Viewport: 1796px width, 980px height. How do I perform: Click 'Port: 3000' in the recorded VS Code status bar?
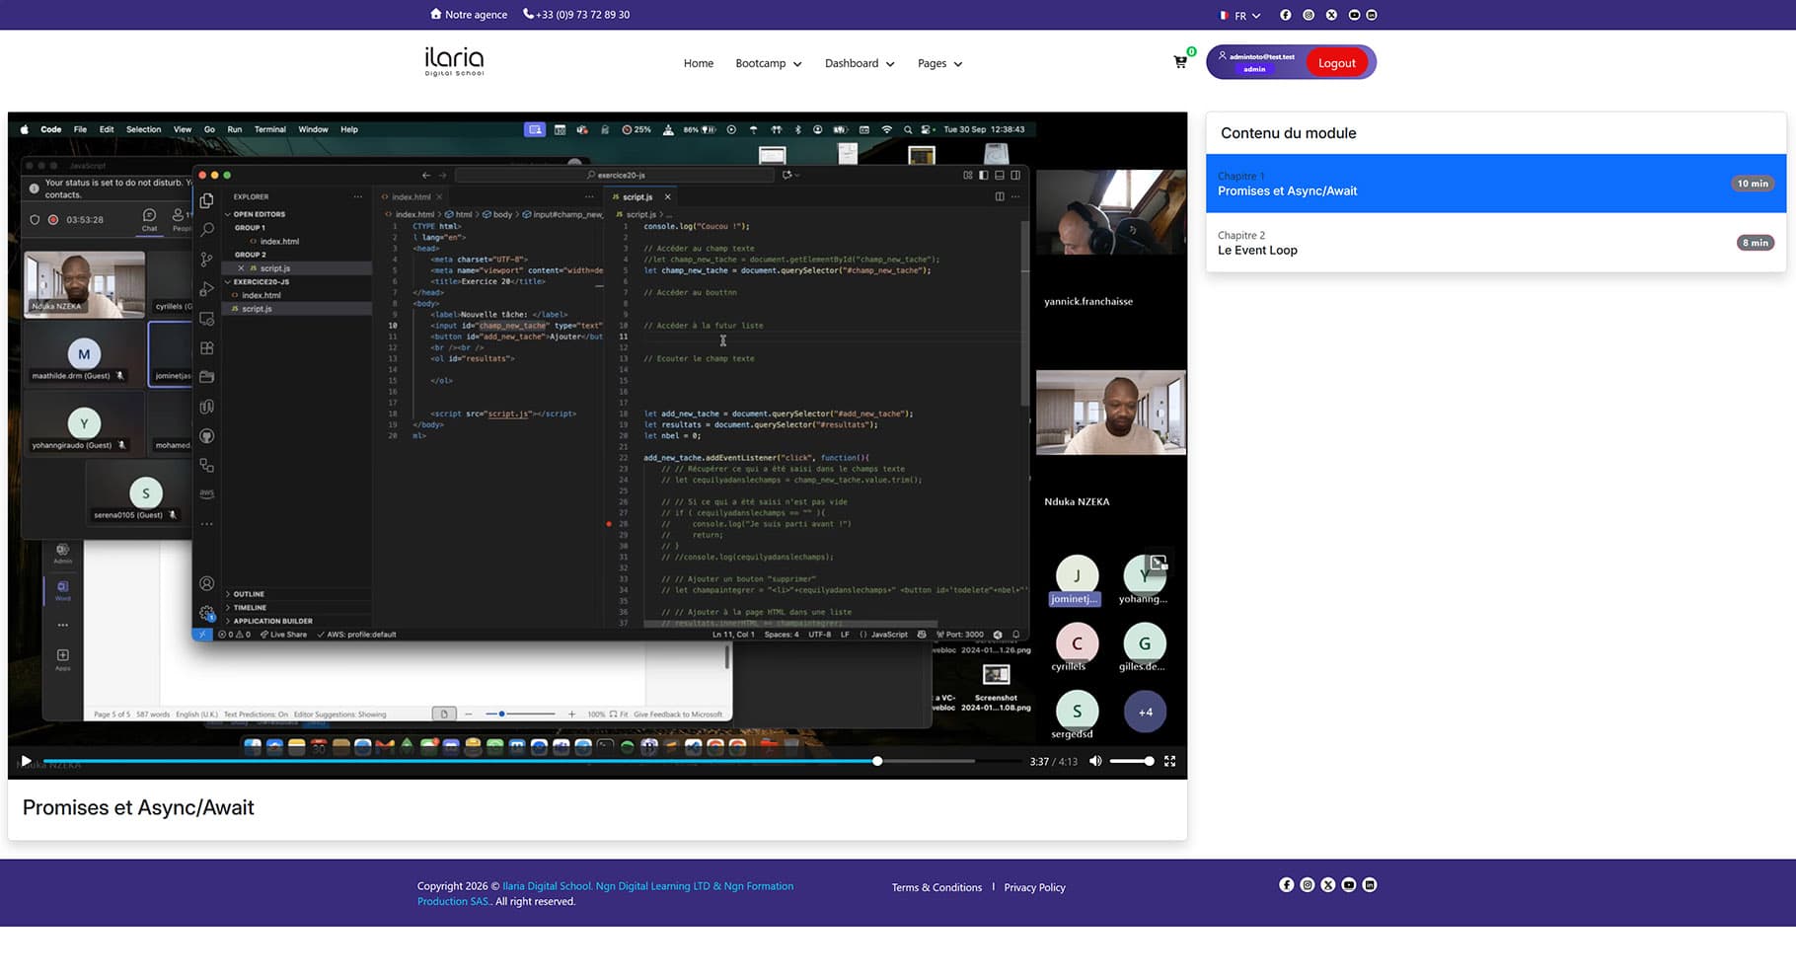click(960, 635)
